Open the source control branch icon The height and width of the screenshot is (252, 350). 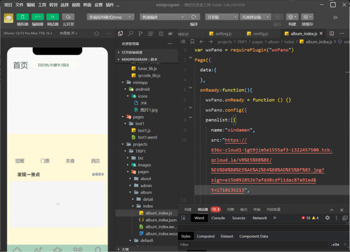(140, 34)
